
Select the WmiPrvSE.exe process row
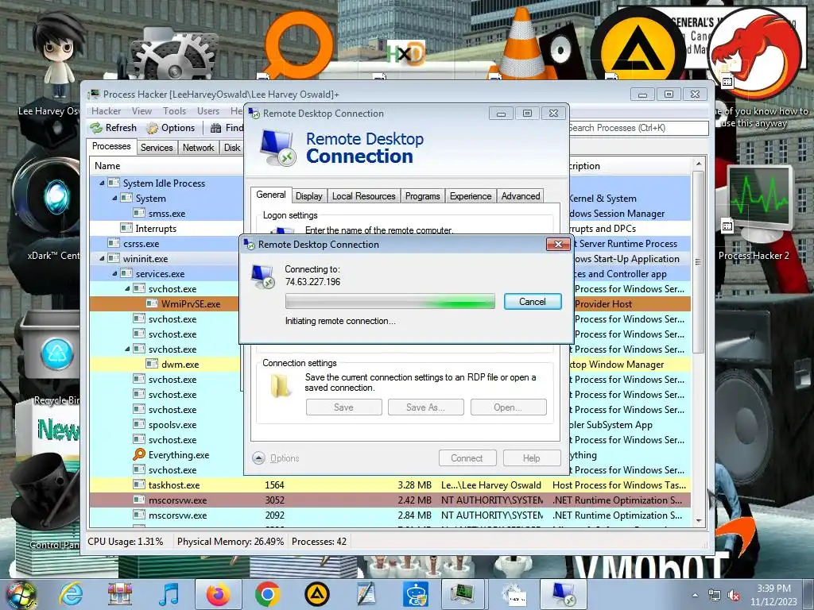[166, 304]
